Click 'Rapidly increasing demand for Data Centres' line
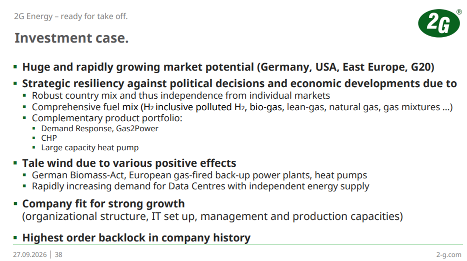 [200, 186]
